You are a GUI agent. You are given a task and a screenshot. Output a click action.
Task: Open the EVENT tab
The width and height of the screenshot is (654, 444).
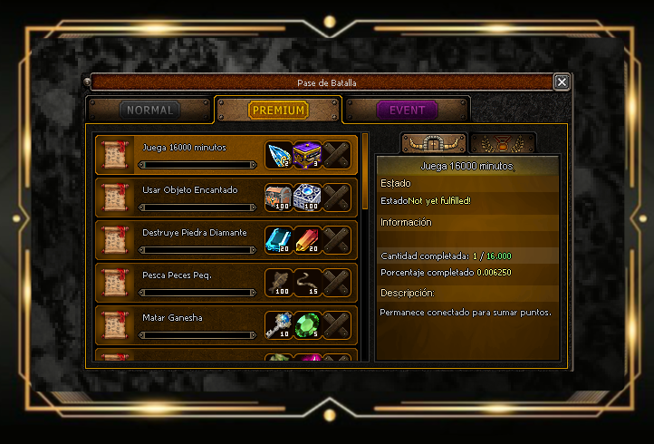pyautogui.click(x=407, y=111)
